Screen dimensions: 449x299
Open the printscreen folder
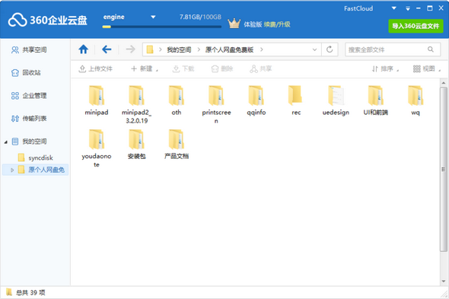pos(216,104)
